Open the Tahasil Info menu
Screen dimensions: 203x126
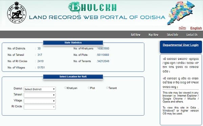pyautogui.click(x=172, y=35)
